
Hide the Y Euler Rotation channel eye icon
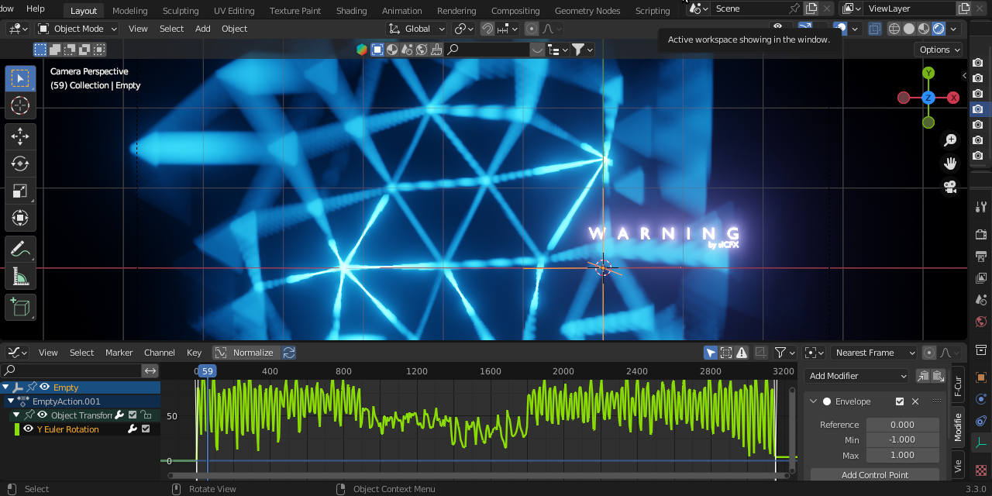pos(28,429)
